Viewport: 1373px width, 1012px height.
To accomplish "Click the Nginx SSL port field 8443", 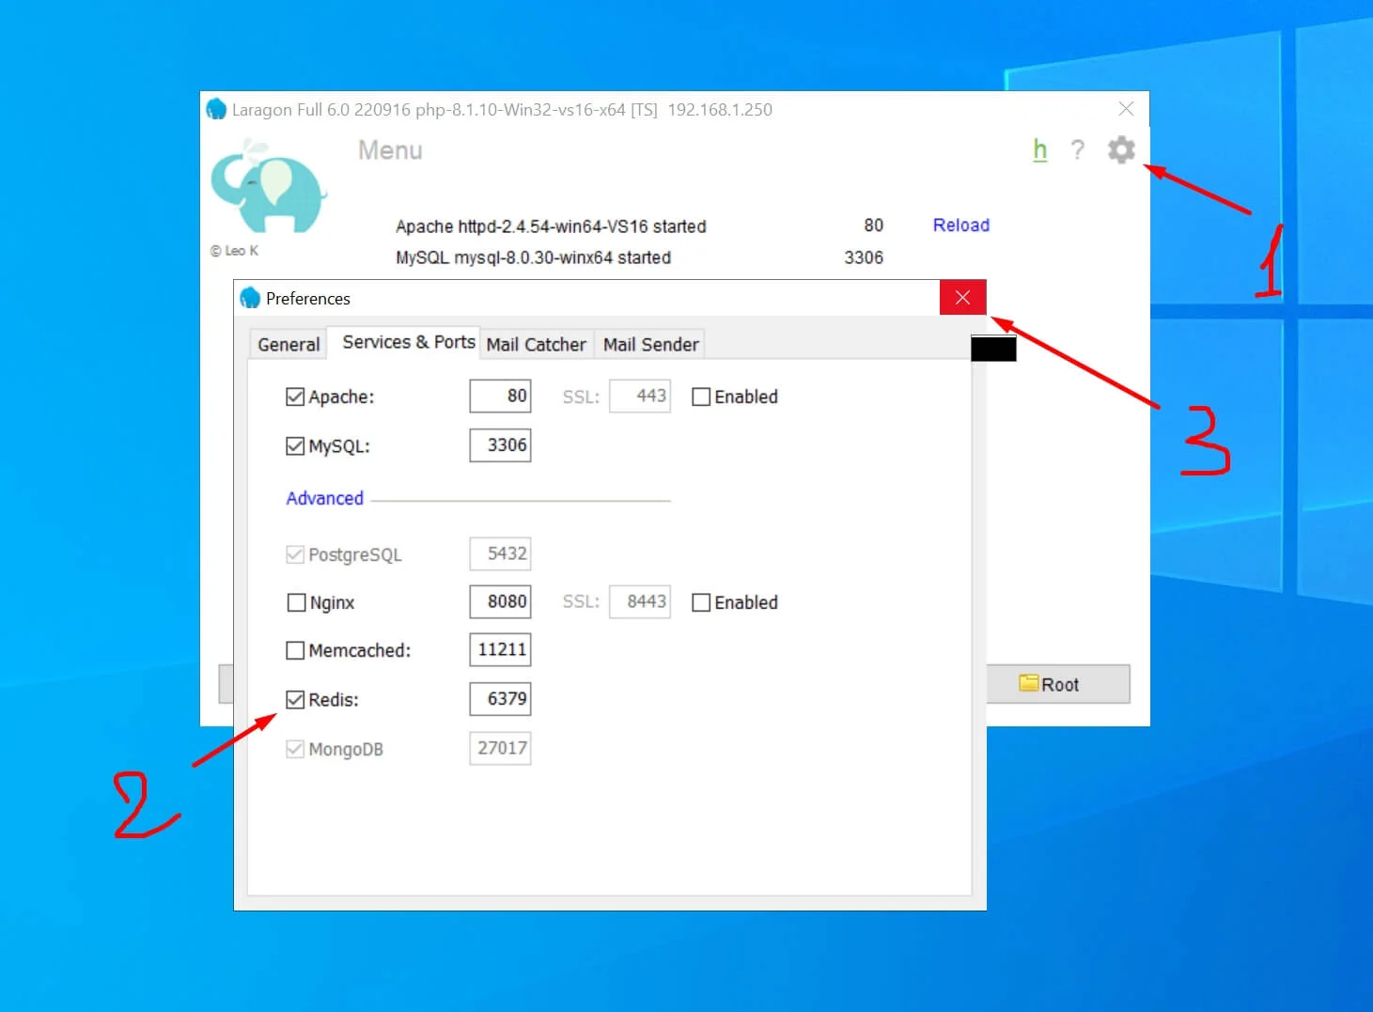I will click(640, 601).
